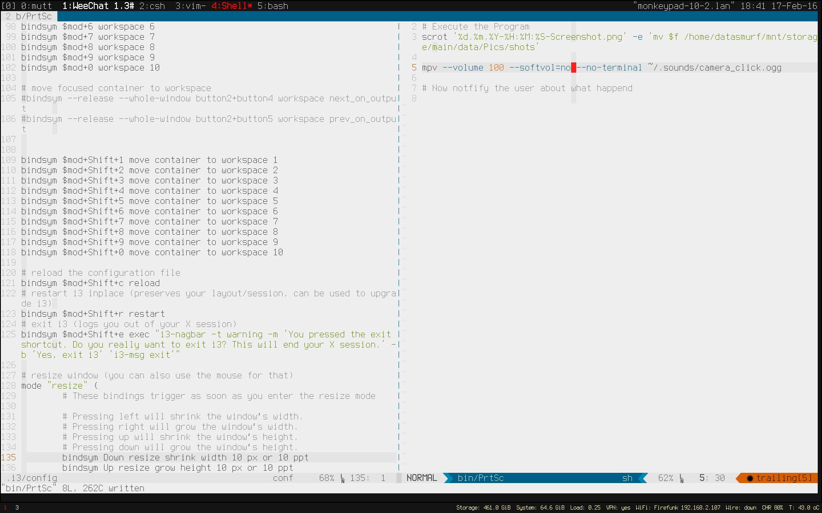Click the hostname monkeypad-10-2.lan in tmux bar
Viewport: 822px width, 513px height.
[x=683, y=6]
